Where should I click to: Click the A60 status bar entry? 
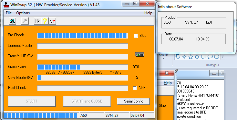coord(92,115)
